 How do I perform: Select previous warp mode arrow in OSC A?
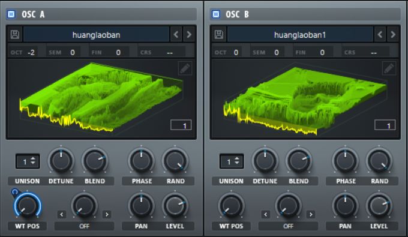(61, 214)
